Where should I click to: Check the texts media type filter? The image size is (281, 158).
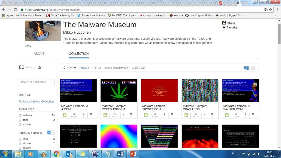coord(20,120)
